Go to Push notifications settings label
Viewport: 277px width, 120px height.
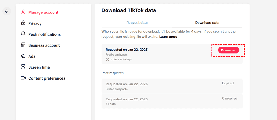pos(44,34)
